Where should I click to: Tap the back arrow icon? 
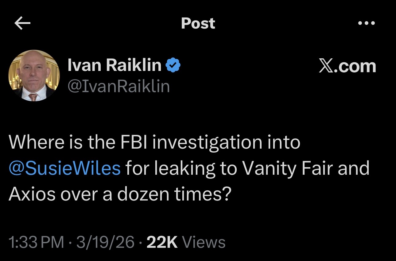pyautogui.click(x=22, y=24)
